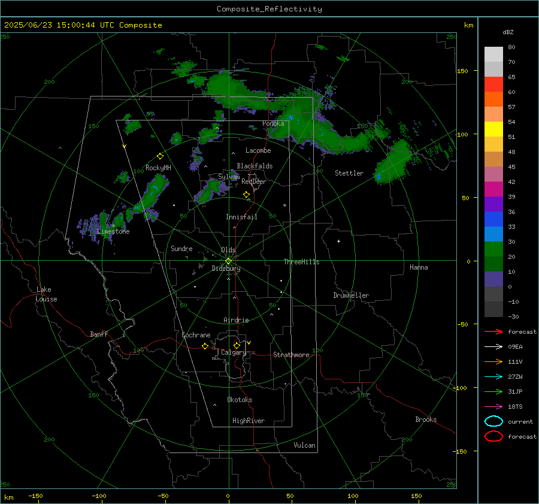Click the white 09EA arrow icon
539x504 pixels.
pyautogui.click(x=493, y=347)
